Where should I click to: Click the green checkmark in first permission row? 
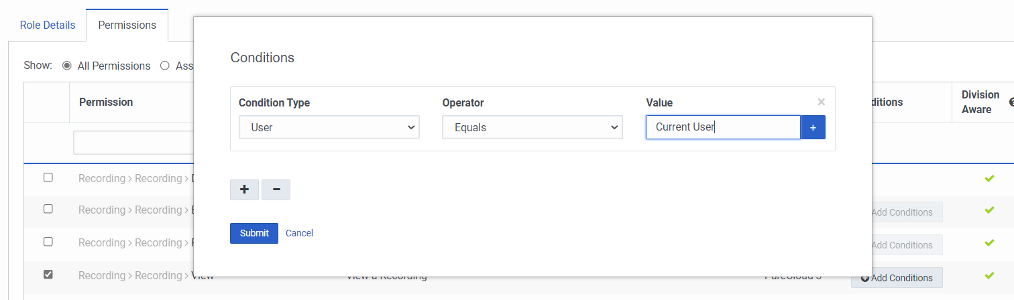click(989, 178)
